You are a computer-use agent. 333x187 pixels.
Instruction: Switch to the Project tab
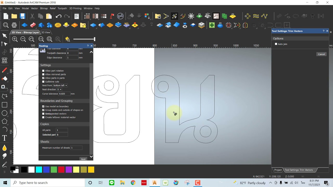click(278, 170)
